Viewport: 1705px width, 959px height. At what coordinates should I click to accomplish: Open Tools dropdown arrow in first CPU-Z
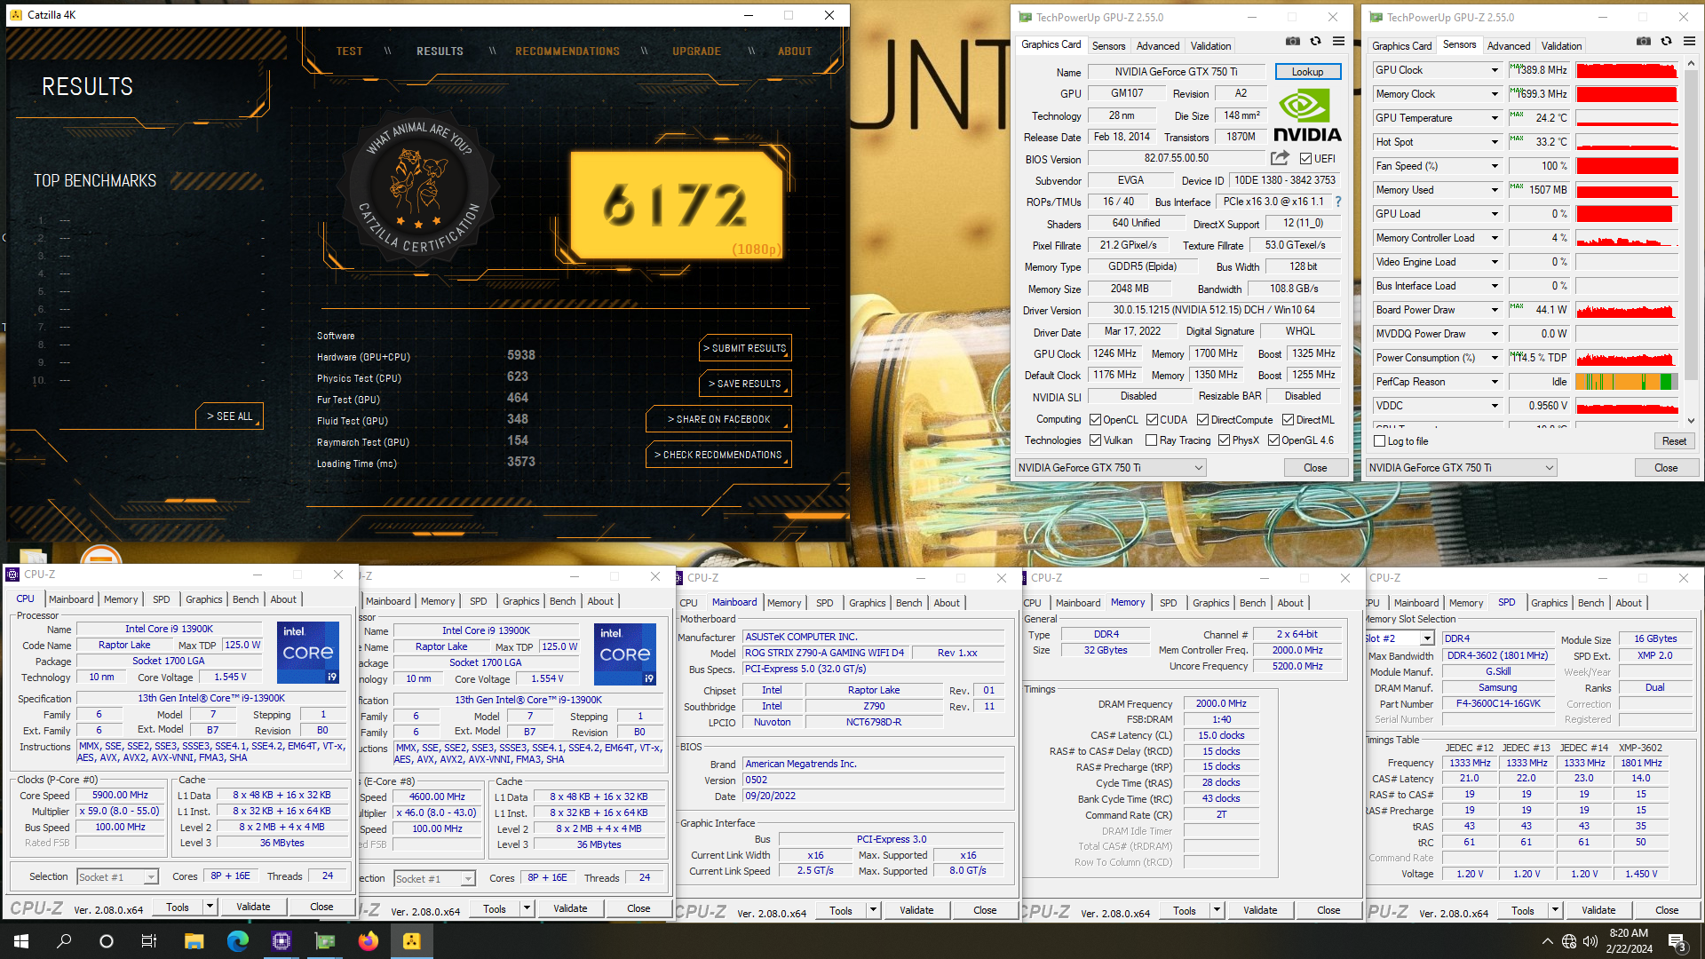coord(210,907)
